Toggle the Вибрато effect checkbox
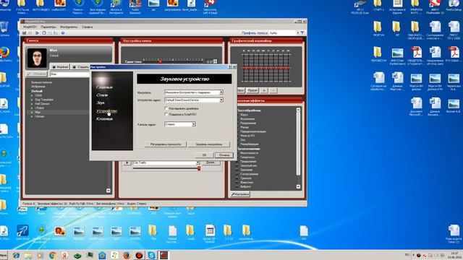This screenshot has width=463, height=260. click(x=237, y=186)
